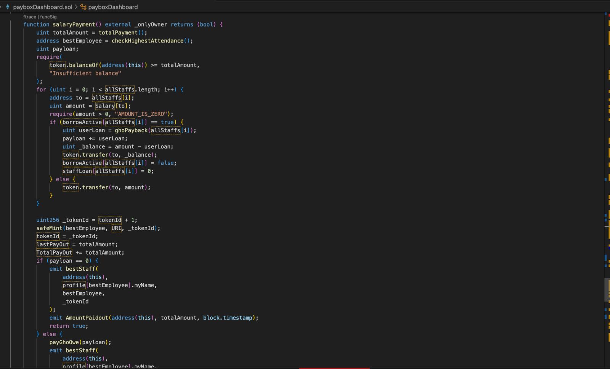Click the 'uint payloan;' declaration

coord(57,49)
